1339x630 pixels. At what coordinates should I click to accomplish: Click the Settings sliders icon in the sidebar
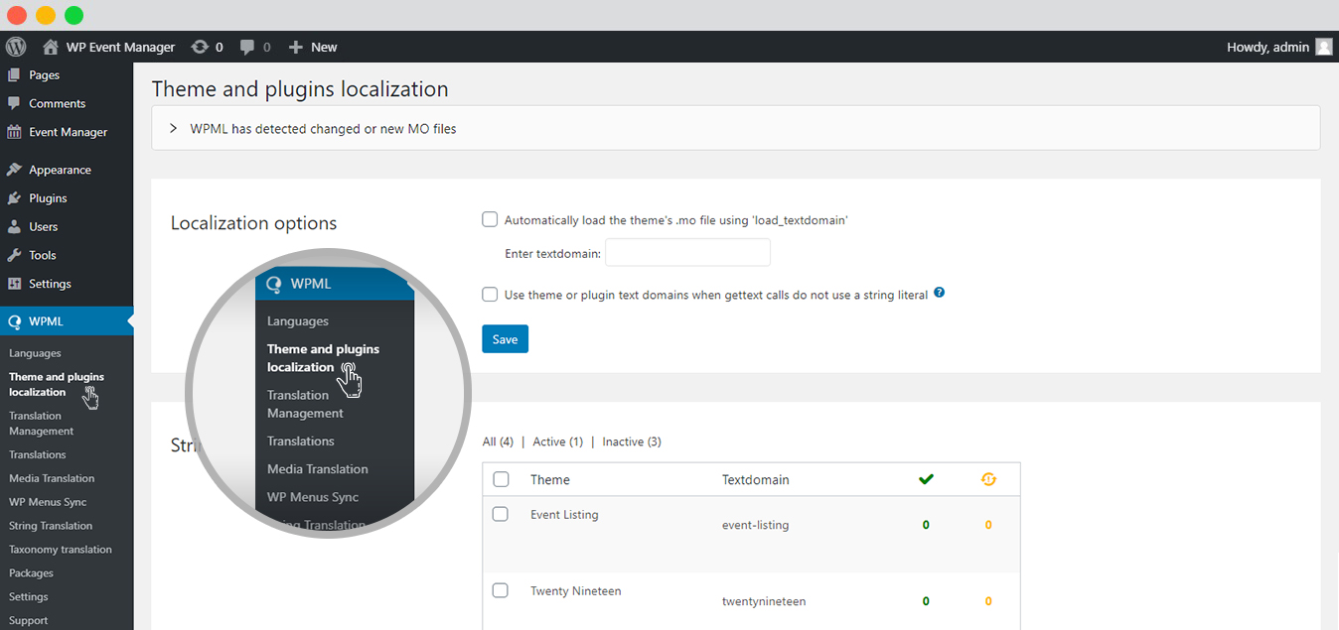coord(14,284)
